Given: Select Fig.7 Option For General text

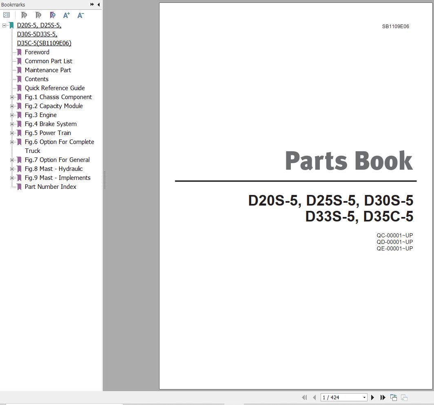Looking at the screenshot, I should point(57,160).
